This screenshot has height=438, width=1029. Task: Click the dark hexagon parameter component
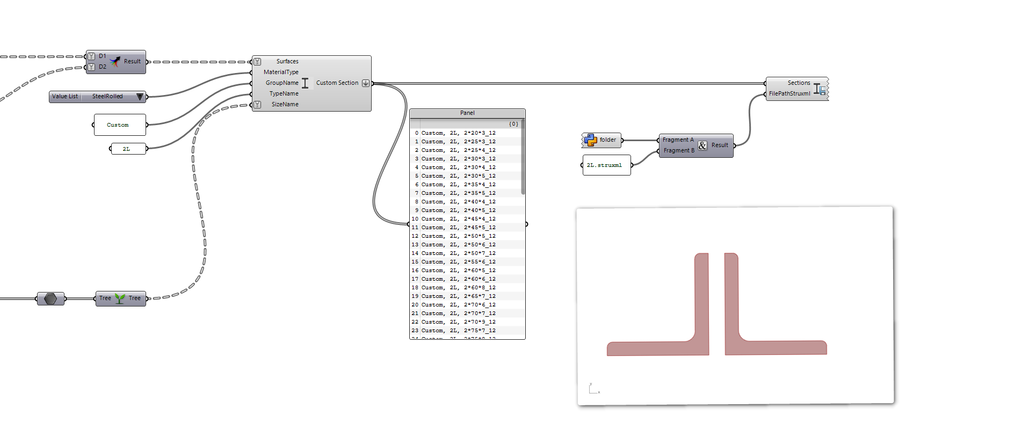(x=50, y=298)
